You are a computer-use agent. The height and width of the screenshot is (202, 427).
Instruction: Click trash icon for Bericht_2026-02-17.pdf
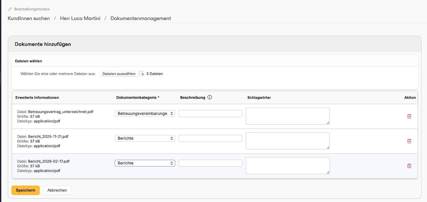(x=409, y=166)
